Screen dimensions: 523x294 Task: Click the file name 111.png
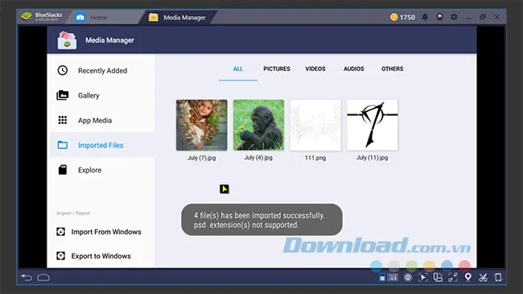tap(315, 158)
